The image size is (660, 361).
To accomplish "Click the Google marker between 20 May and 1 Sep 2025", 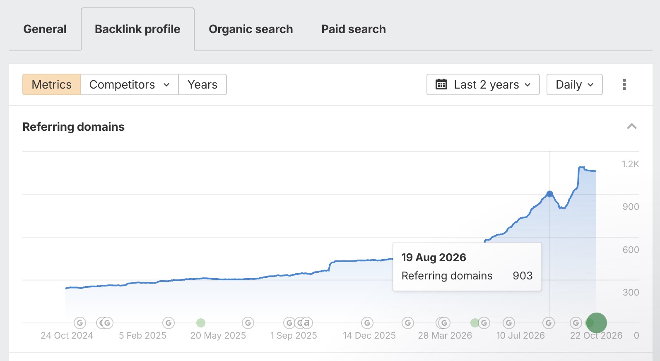I will point(248,323).
